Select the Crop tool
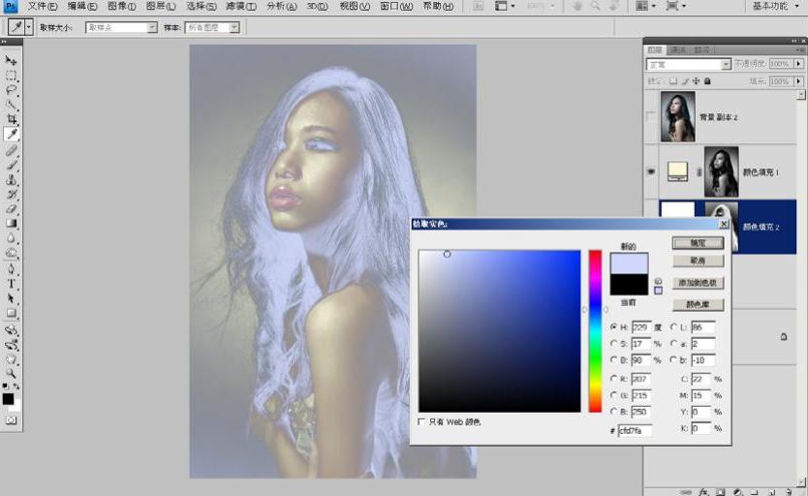This screenshot has height=496, width=808. [11, 119]
